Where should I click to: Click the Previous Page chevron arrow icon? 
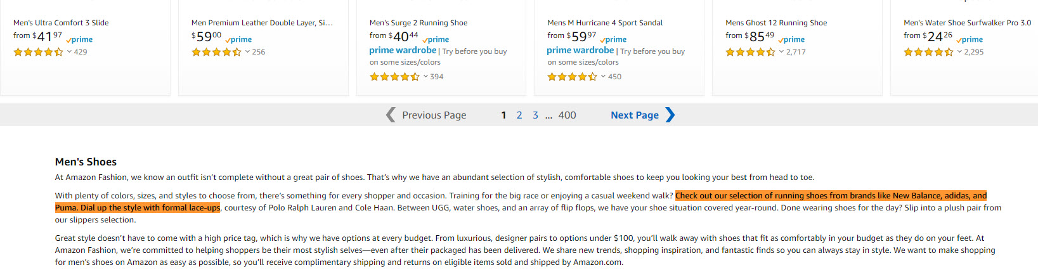click(x=391, y=115)
